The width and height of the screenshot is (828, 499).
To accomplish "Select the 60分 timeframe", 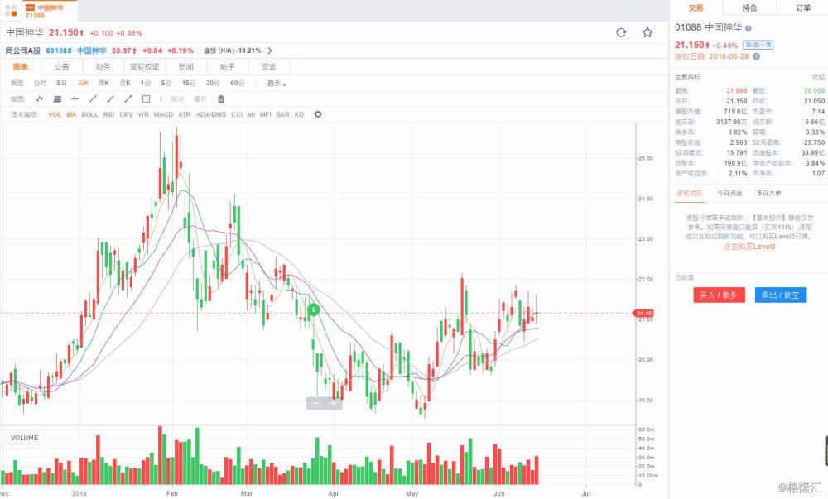I will (237, 84).
